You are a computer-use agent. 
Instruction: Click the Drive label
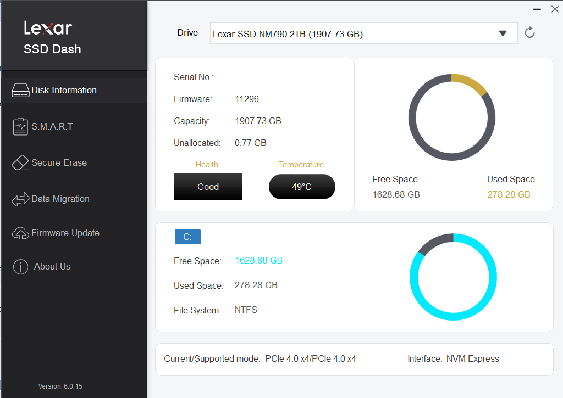pyautogui.click(x=187, y=32)
